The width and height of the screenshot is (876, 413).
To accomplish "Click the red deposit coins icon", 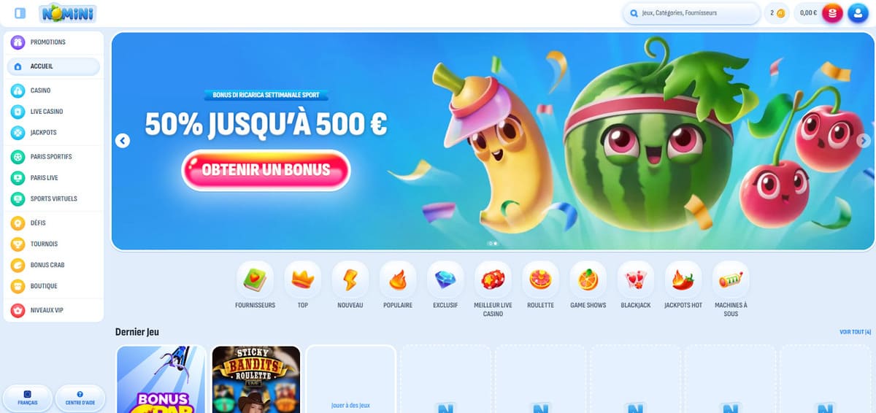I will click(x=832, y=13).
